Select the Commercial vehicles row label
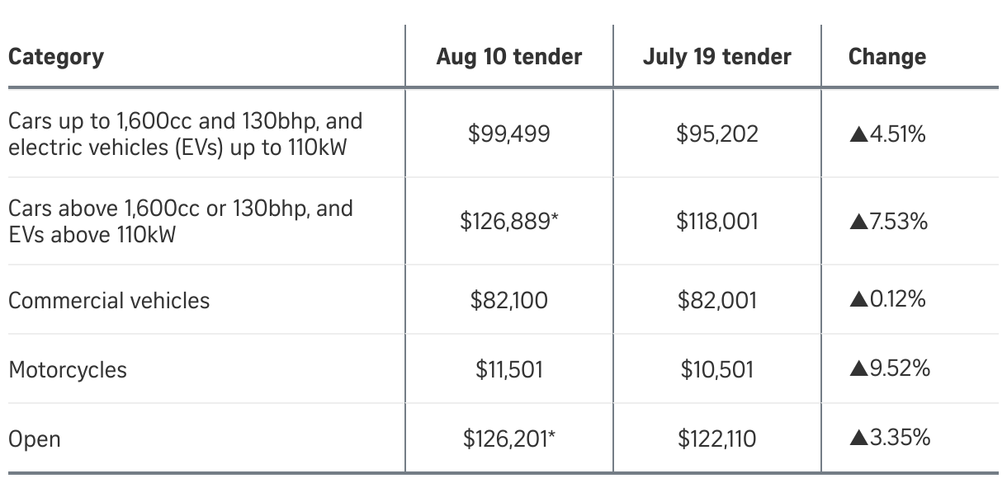This screenshot has width=1007, height=483. 109,300
